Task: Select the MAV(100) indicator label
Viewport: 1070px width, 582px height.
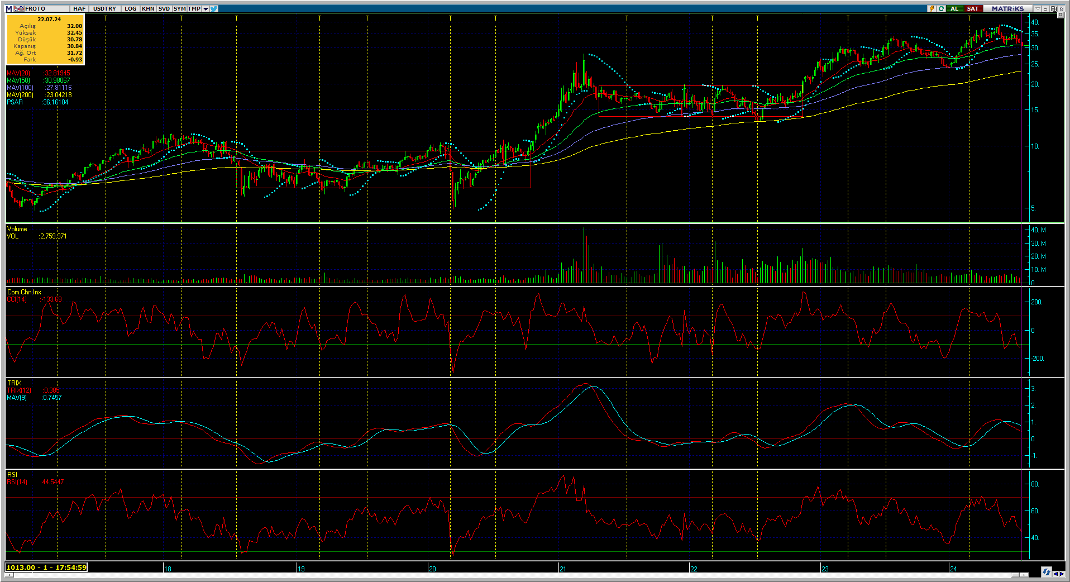Action: tap(20, 88)
